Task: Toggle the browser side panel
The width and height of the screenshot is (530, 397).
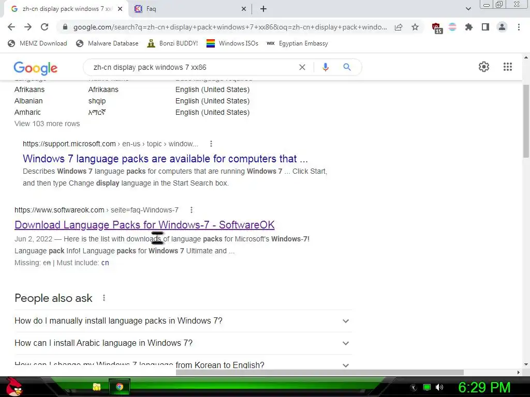Action: coord(485,27)
